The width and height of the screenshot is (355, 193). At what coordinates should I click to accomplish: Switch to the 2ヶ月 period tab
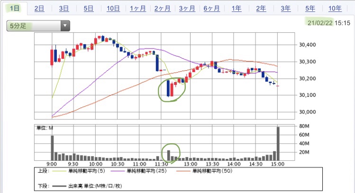tap(162, 9)
